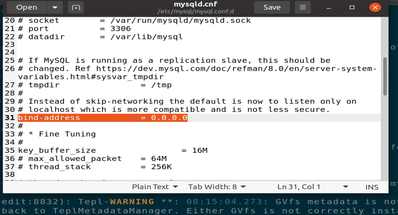Viewport: 398px width, 215px height.
Task: Click the terminal timestamp 08:15:04.273
Action: click(x=224, y=202)
